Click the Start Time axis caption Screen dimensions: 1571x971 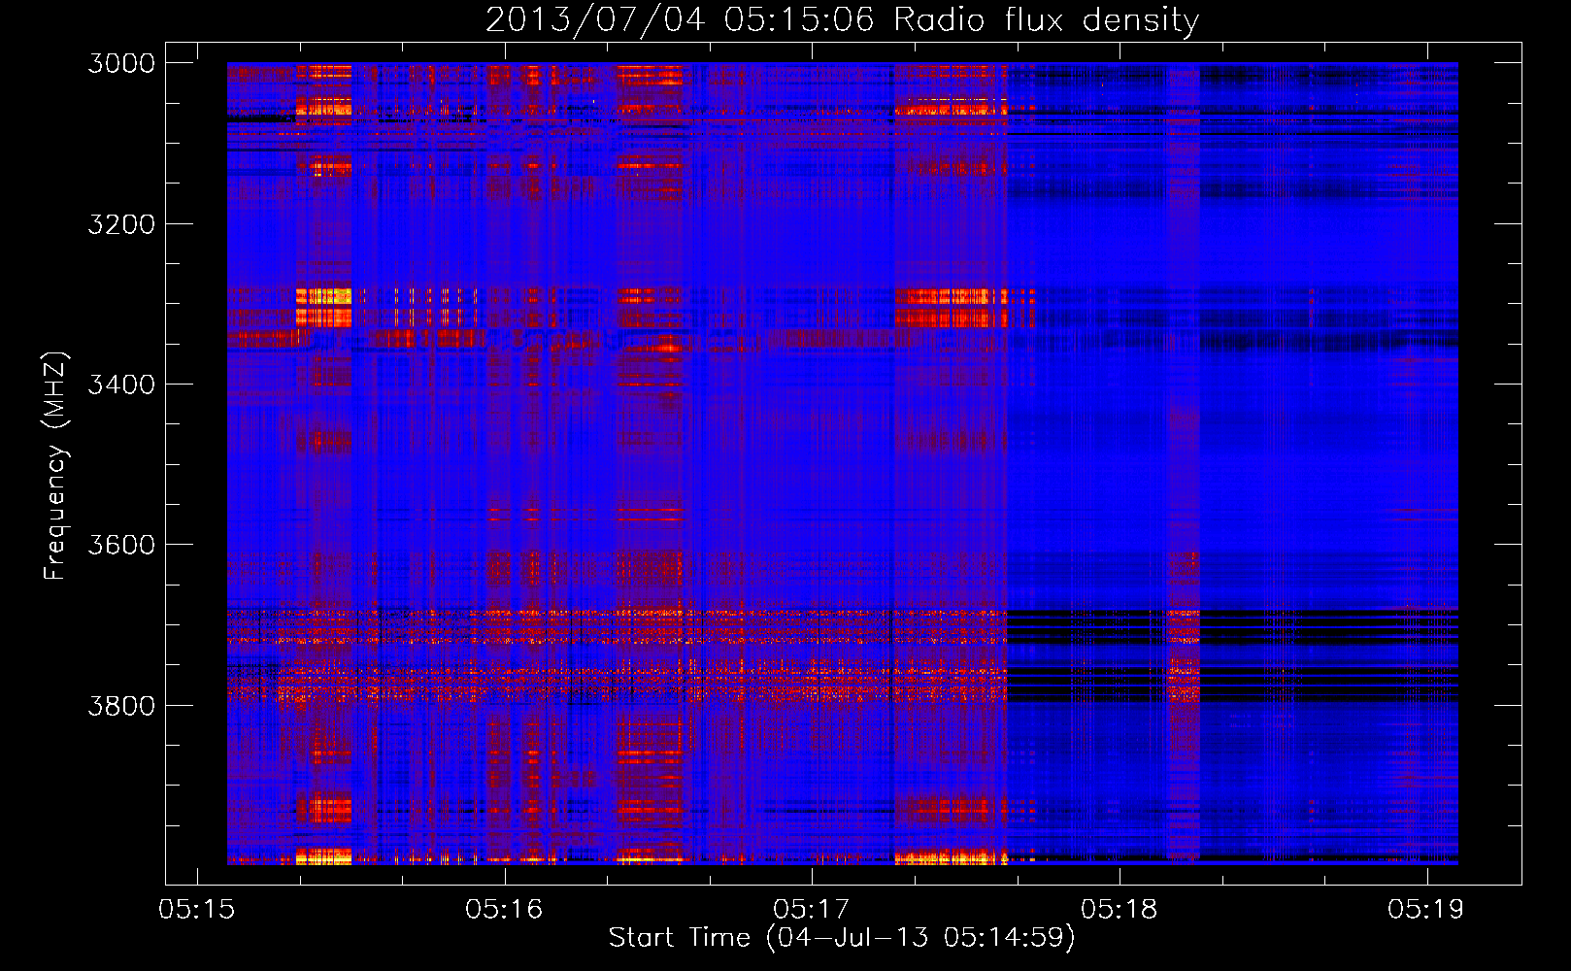tap(842, 938)
